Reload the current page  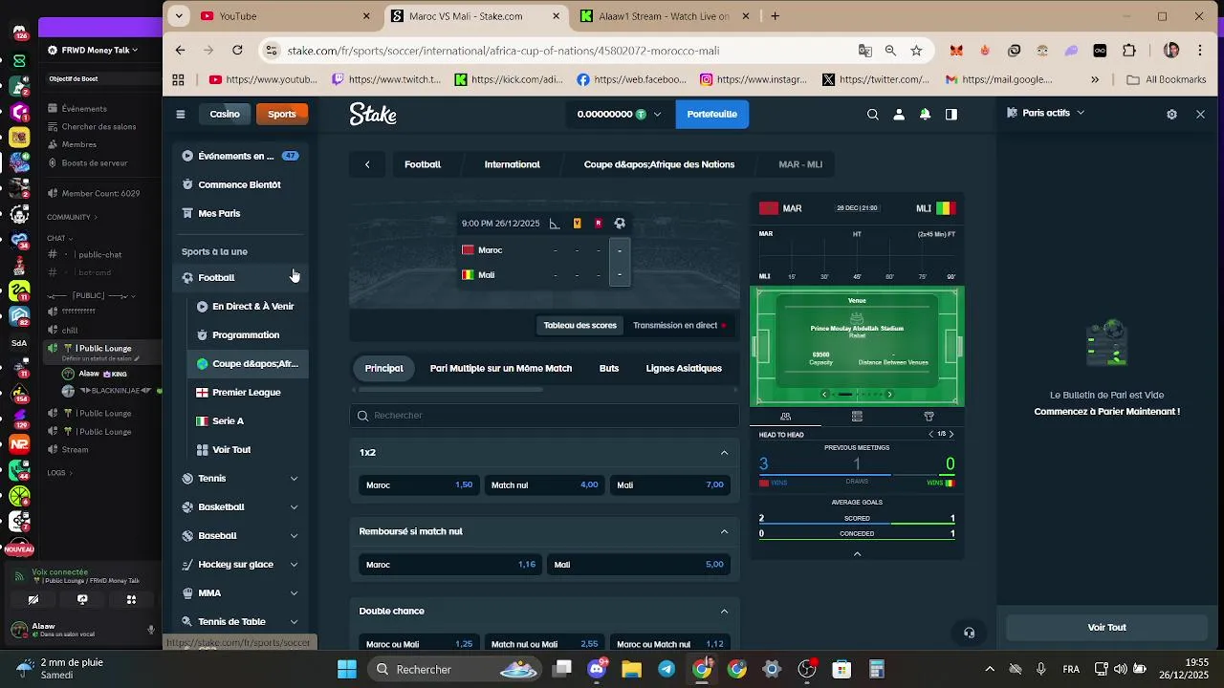pos(237,51)
